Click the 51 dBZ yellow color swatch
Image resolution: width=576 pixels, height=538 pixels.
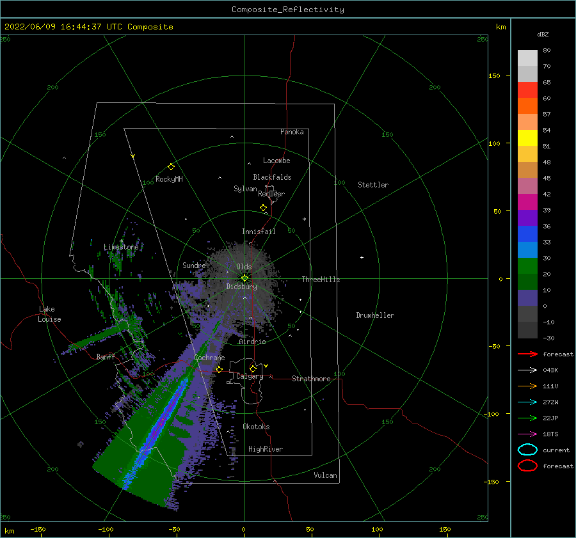(527, 138)
